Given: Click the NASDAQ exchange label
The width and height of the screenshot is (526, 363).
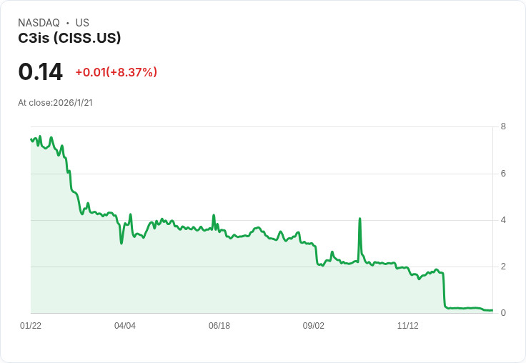Looking at the screenshot, I should (x=39, y=23).
